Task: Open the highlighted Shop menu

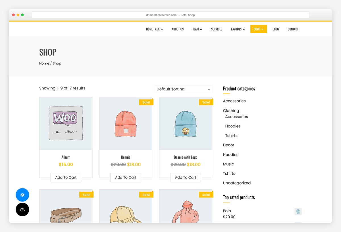Action: click(259, 29)
